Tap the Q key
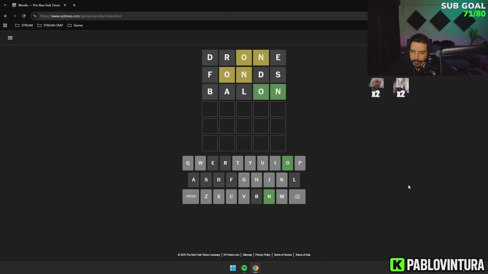 [x=188, y=163]
